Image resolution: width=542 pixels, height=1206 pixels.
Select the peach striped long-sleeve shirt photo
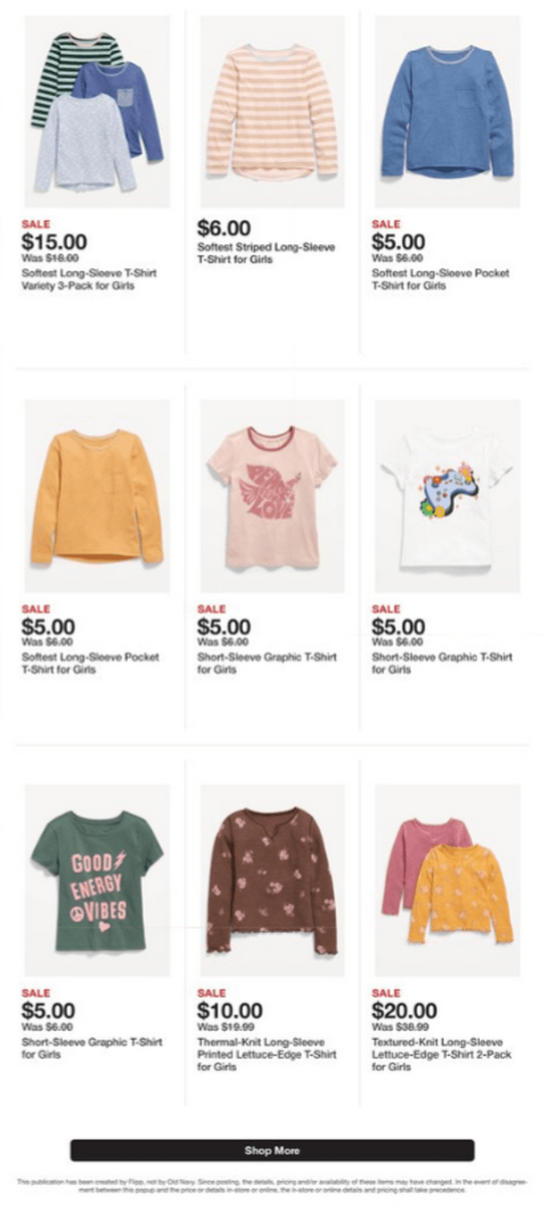tap(272, 111)
